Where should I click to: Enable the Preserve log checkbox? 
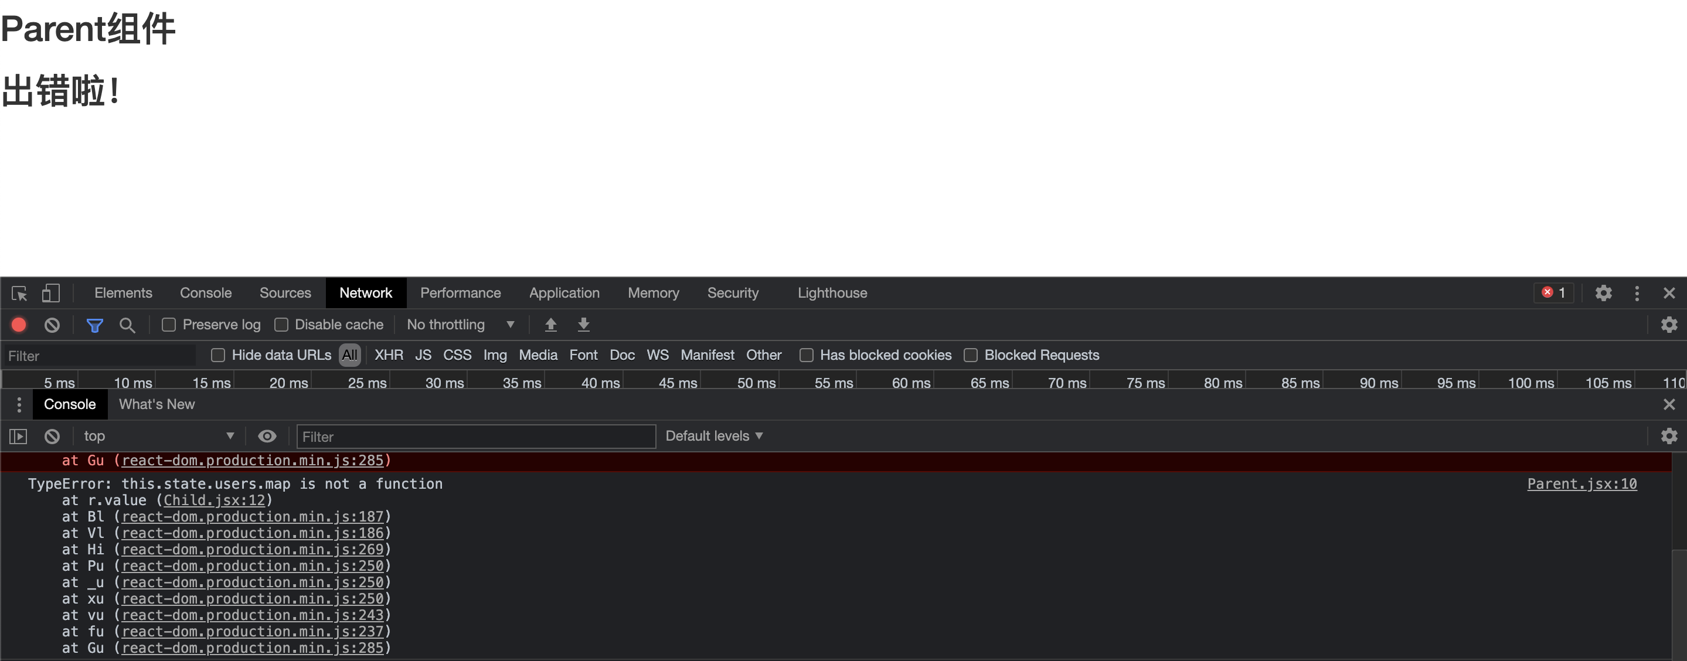(169, 325)
